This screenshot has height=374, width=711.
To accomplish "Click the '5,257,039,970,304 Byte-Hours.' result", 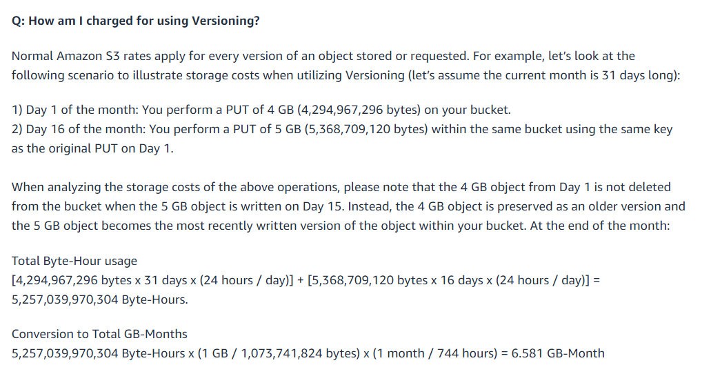I will (100, 299).
